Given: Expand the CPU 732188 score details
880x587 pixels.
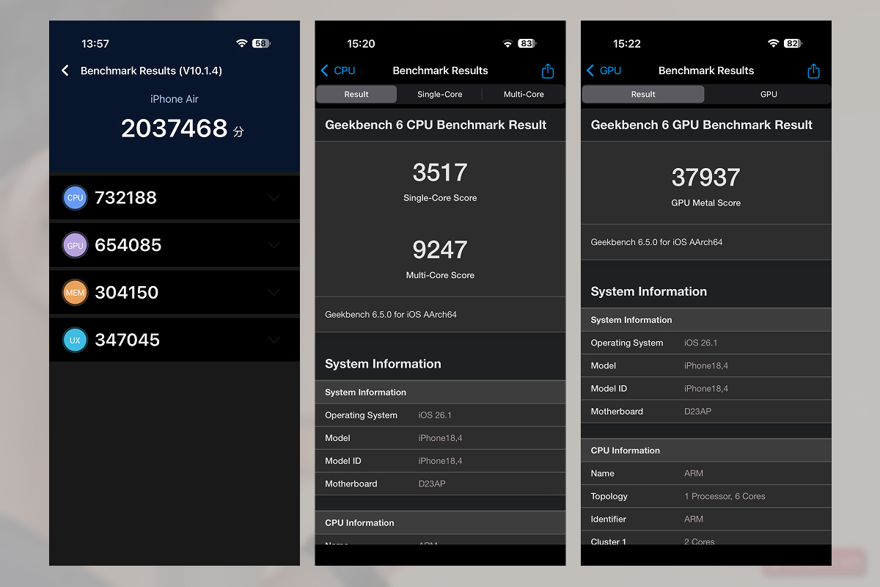Looking at the screenshot, I should point(274,197).
